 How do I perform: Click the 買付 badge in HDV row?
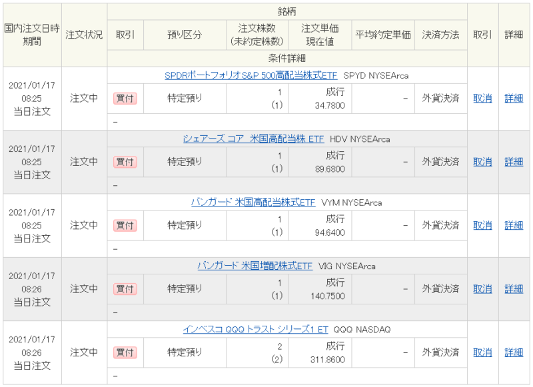pos(125,162)
